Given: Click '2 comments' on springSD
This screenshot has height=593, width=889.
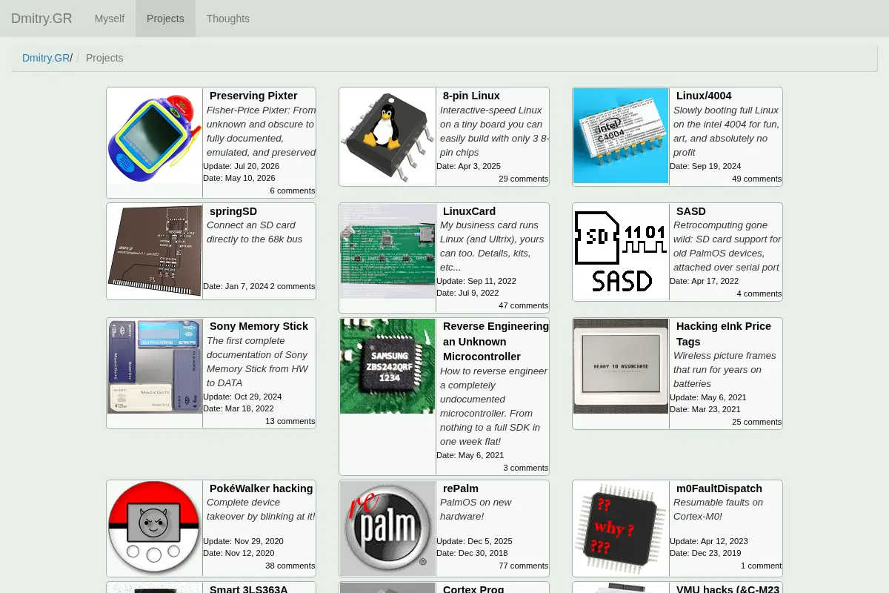Looking at the screenshot, I should click(x=293, y=286).
